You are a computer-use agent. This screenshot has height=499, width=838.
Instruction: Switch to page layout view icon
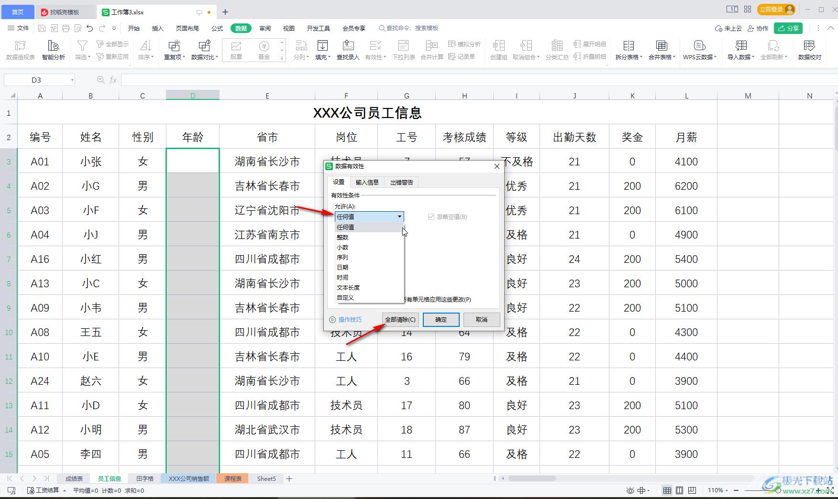coord(679,490)
